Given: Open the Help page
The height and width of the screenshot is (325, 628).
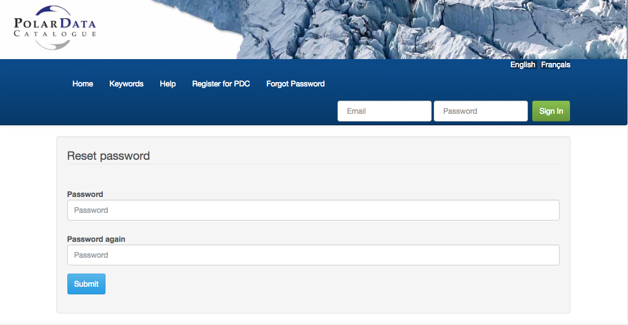Looking at the screenshot, I should (x=167, y=84).
